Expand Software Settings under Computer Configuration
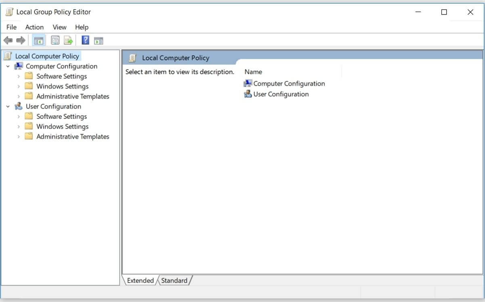Image resolution: width=485 pixels, height=302 pixels. point(18,76)
